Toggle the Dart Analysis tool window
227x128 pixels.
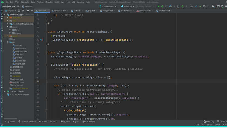88,121
